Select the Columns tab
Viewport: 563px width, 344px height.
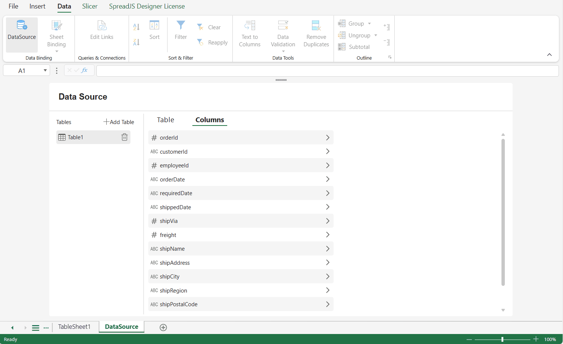(210, 120)
